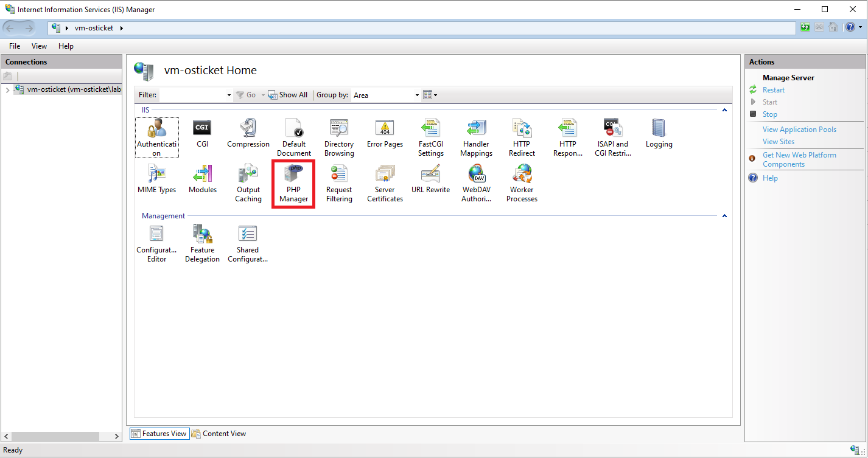The width and height of the screenshot is (868, 458).
Task: Click Restart in the Actions pane
Action: (x=774, y=90)
